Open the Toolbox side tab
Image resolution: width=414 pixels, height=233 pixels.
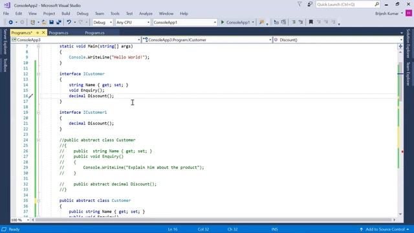(x=5, y=65)
